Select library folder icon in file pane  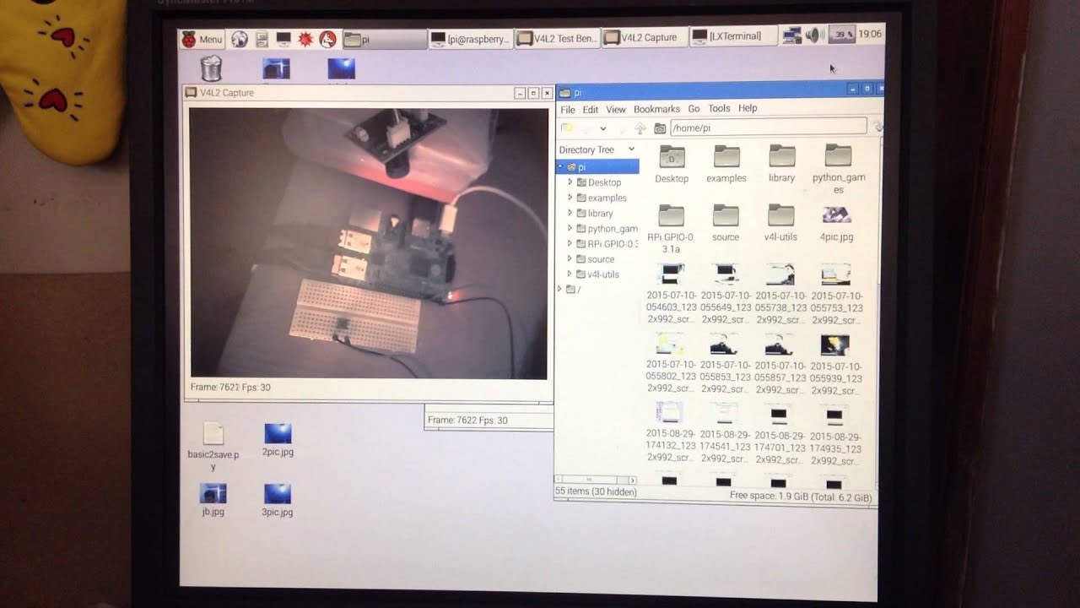pos(781,156)
